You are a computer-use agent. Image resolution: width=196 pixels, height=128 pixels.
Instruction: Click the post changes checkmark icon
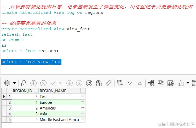point(53,83)
